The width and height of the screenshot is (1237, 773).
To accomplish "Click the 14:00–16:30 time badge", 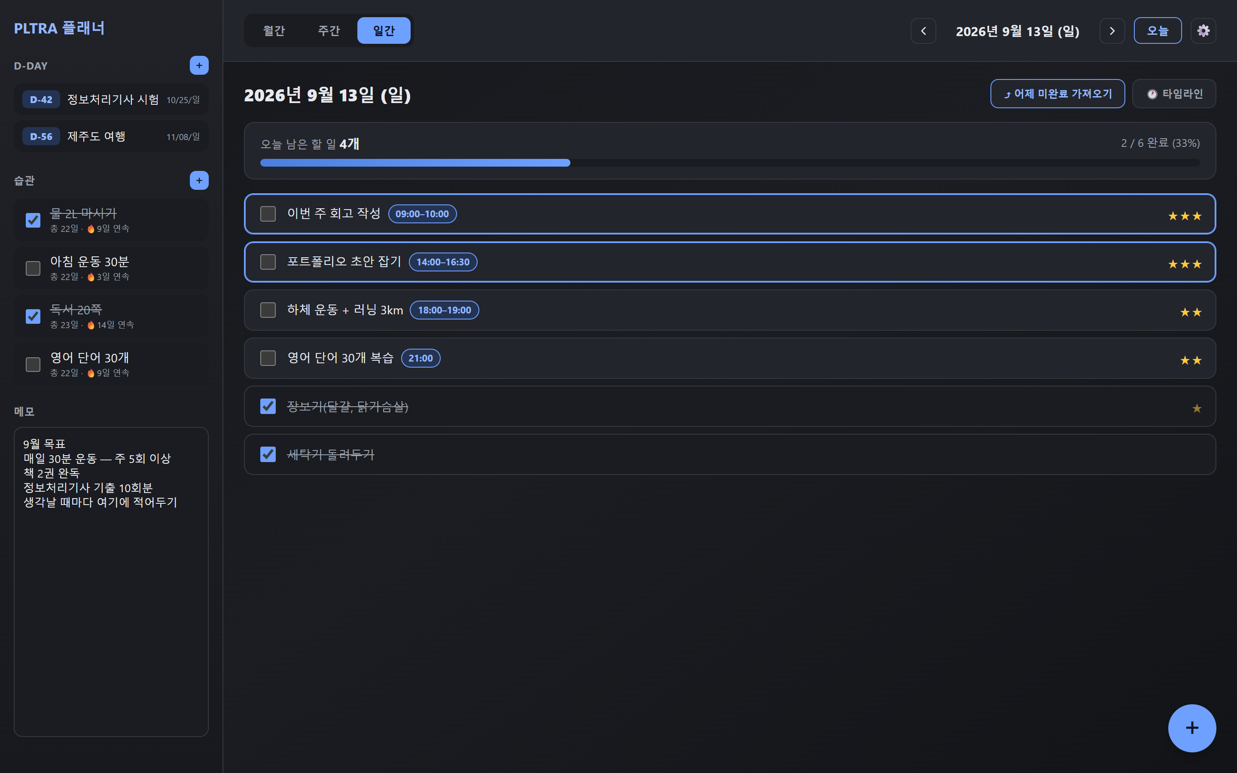I will (443, 262).
